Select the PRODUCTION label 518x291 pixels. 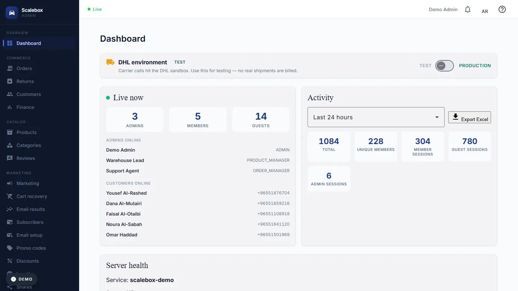[475, 66]
